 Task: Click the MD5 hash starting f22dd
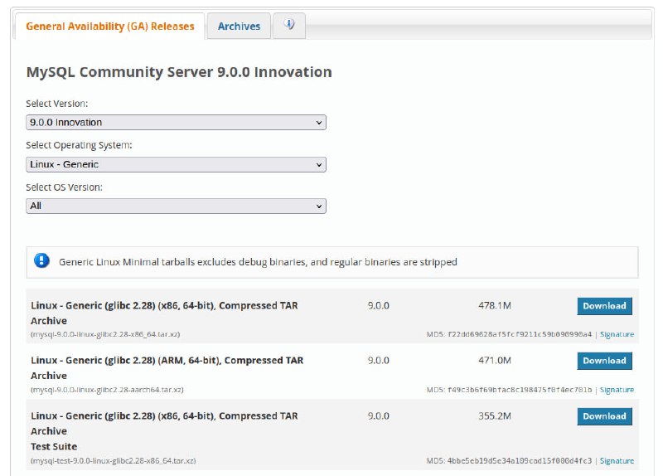click(520, 334)
